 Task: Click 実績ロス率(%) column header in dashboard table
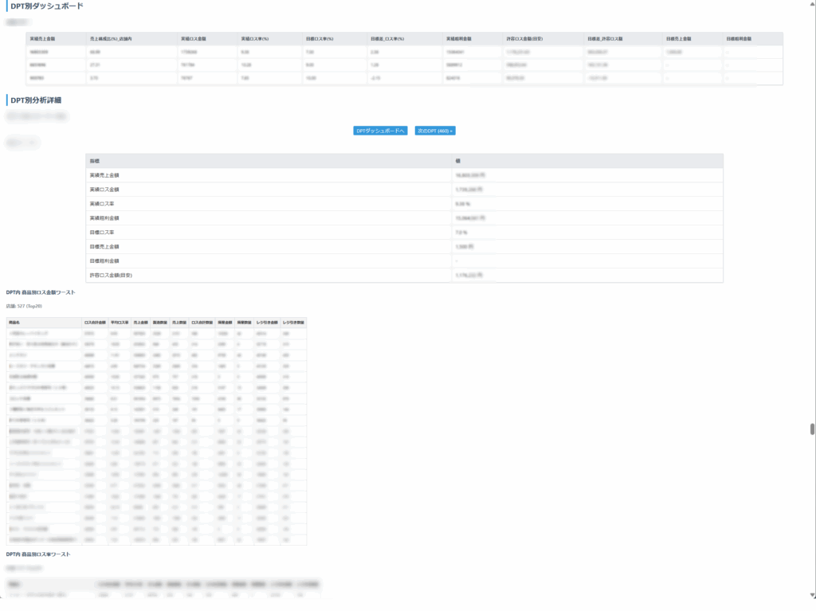coord(256,38)
